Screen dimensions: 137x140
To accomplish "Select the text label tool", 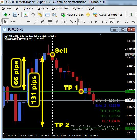I will click(x=64, y=22).
